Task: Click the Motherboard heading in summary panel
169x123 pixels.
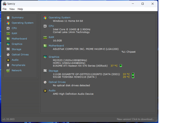Action: (x=56, y=46)
